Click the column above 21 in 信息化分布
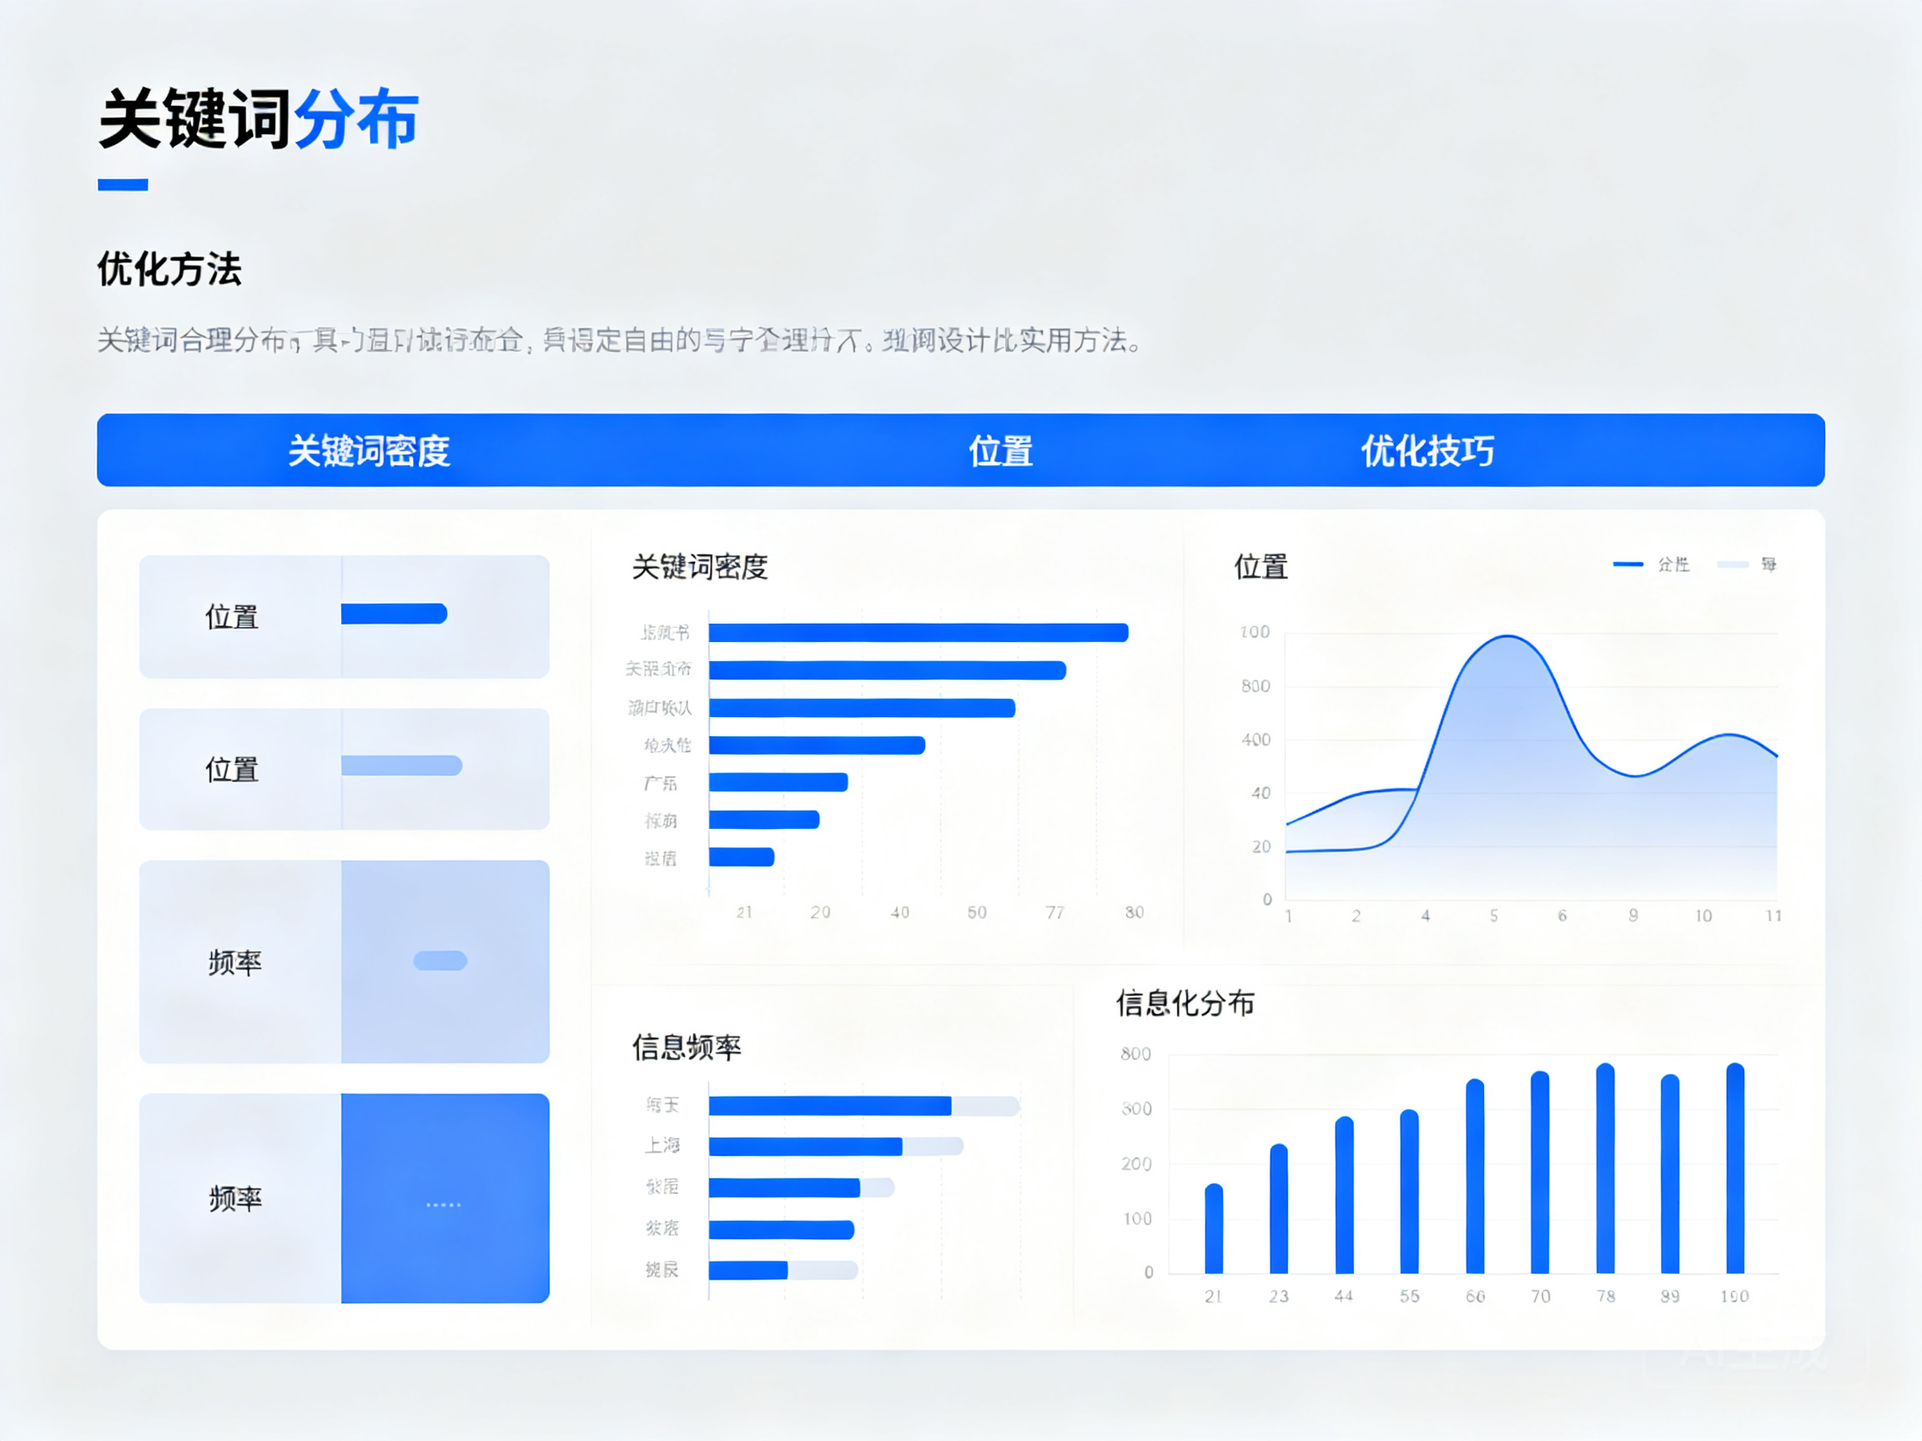1922x1441 pixels. (1214, 1228)
